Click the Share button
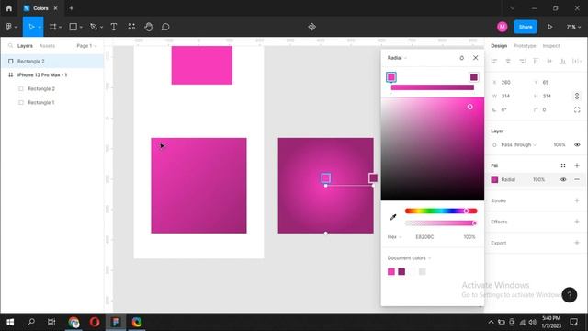588x331 pixels. [x=526, y=27]
